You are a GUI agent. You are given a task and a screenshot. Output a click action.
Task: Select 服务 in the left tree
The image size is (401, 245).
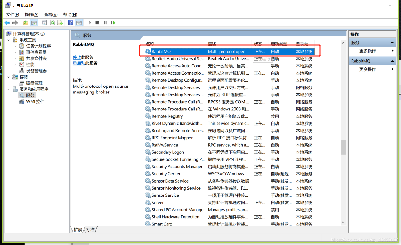coord(30,95)
